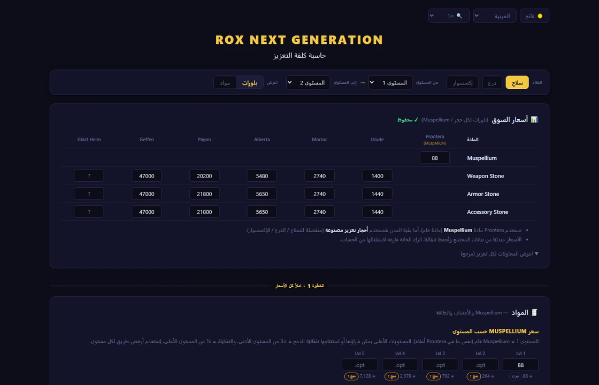Switch display to مواد

click(x=225, y=82)
